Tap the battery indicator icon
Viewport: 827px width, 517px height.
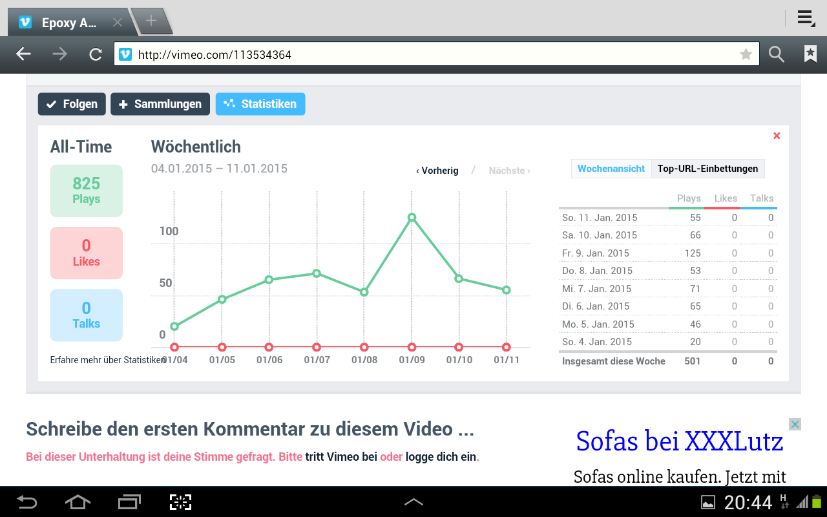coord(817,501)
